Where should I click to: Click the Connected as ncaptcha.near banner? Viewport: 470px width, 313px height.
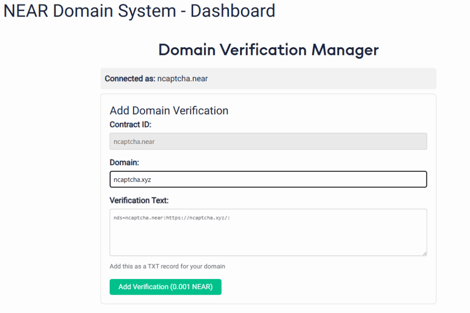pos(268,78)
